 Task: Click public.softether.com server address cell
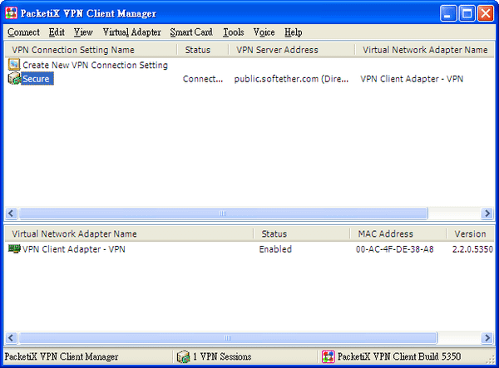291,79
